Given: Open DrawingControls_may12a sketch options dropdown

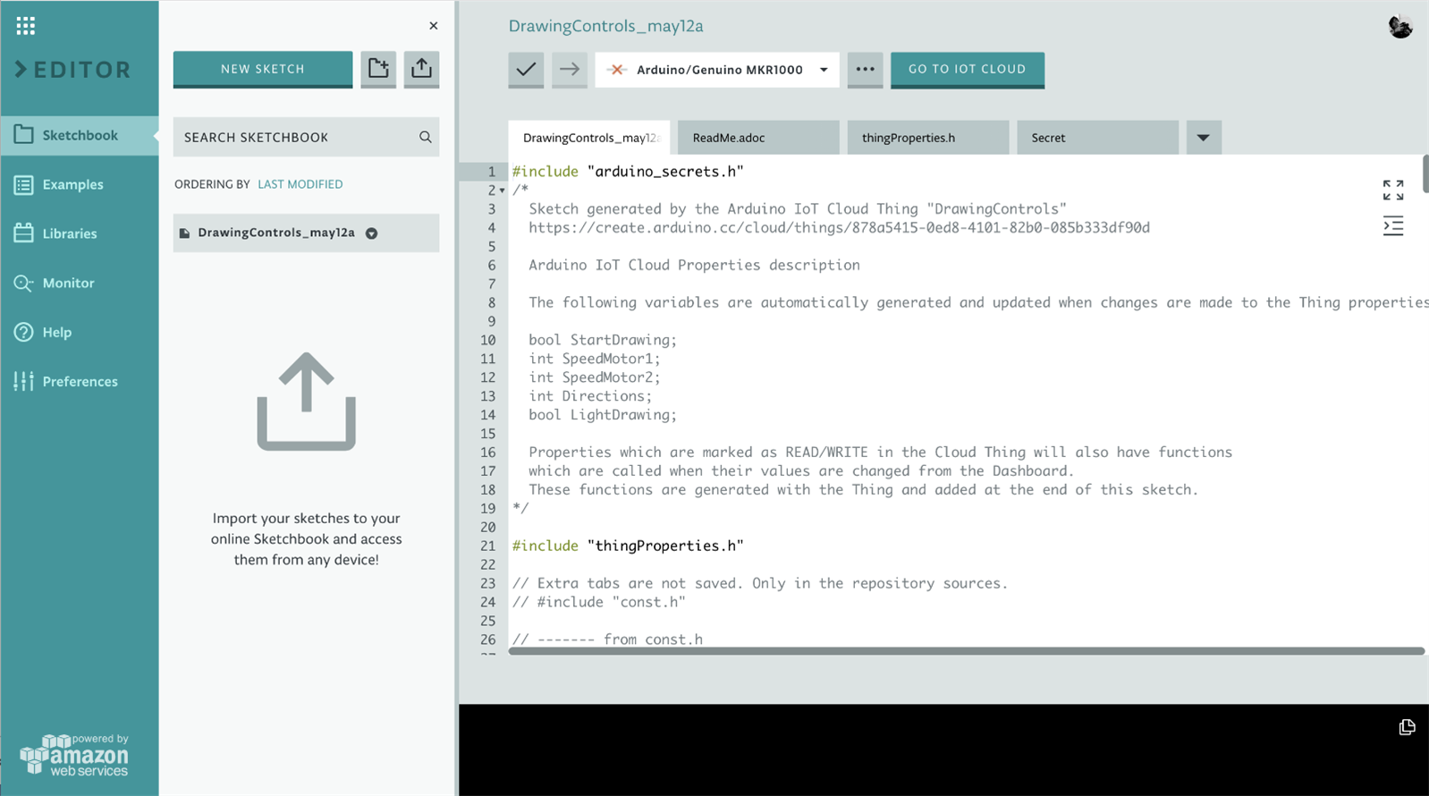Looking at the screenshot, I should pyautogui.click(x=372, y=233).
